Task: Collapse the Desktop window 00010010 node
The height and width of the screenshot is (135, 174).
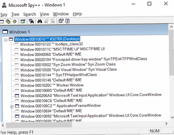Action: pos(6,40)
